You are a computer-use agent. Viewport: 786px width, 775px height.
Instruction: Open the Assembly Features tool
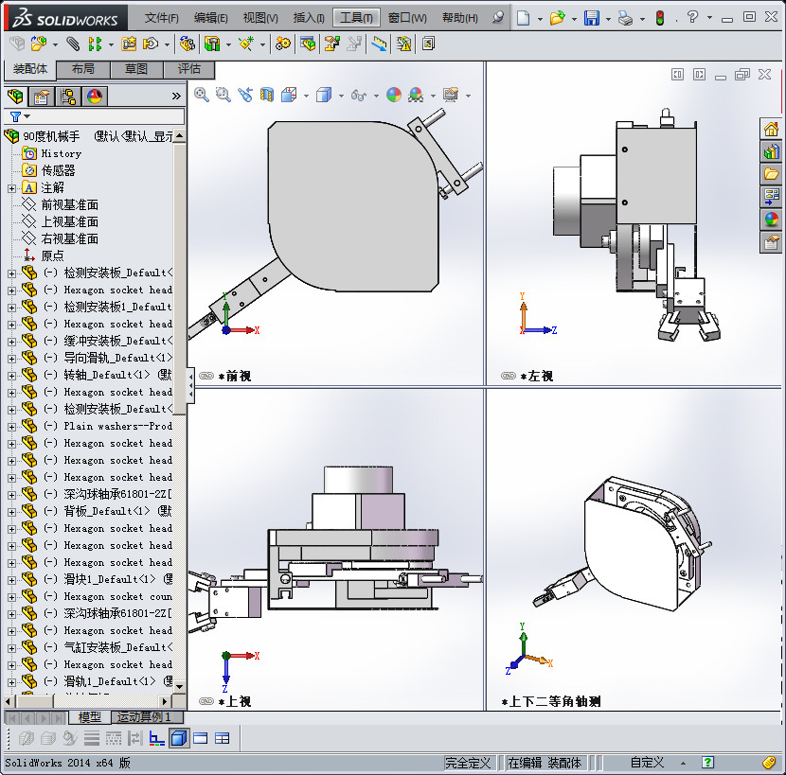212,44
